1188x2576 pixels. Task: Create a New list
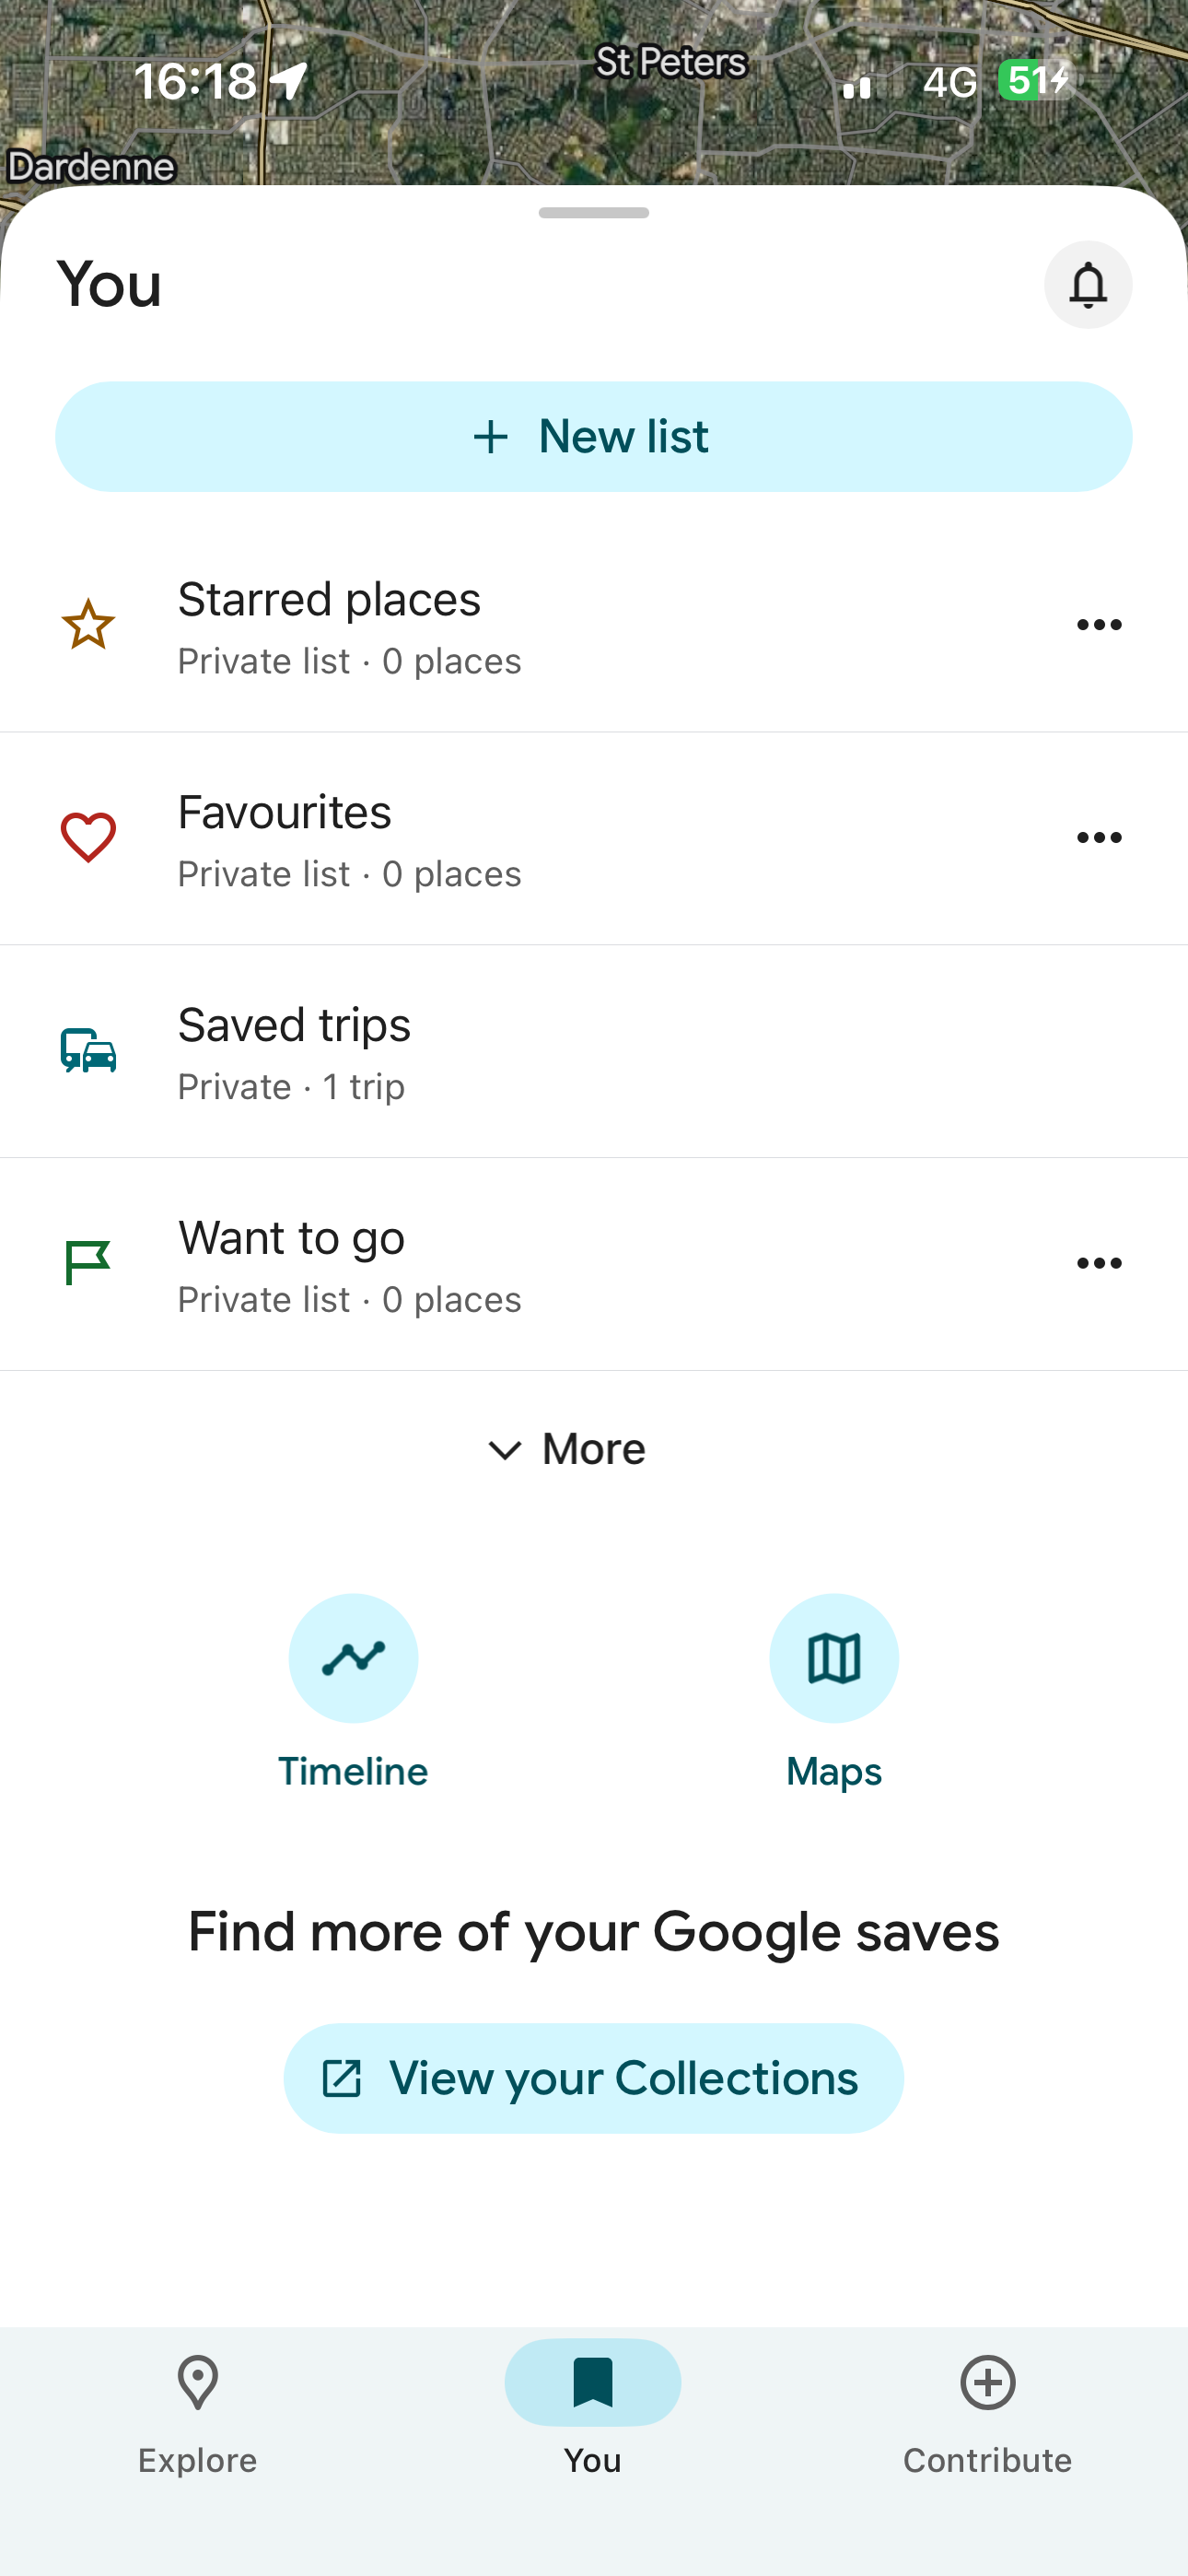tap(594, 437)
